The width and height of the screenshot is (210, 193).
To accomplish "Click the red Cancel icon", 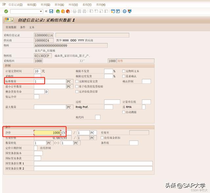I will click(67, 11).
